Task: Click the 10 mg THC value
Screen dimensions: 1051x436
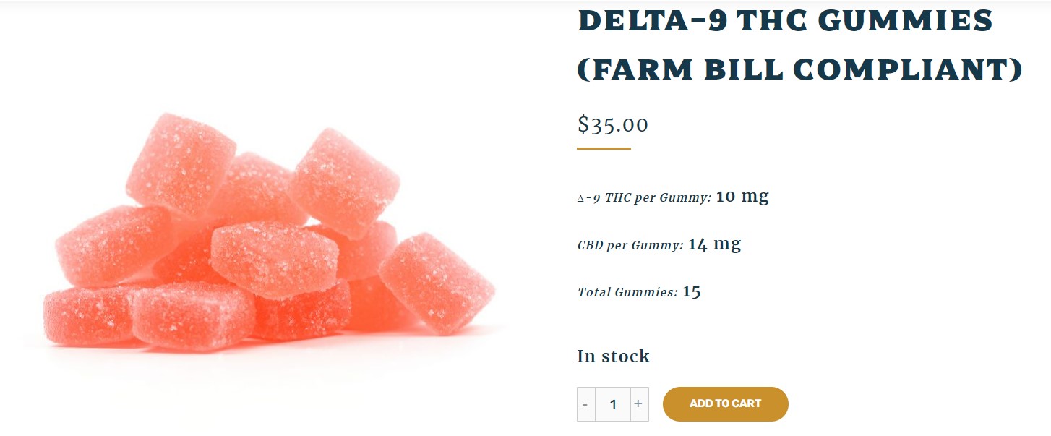Action: pyautogui.click(x=742, y=196)
